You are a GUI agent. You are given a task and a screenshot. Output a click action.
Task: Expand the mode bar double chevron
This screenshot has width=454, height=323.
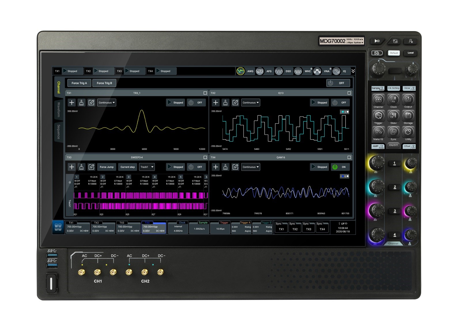coord(353,71)
